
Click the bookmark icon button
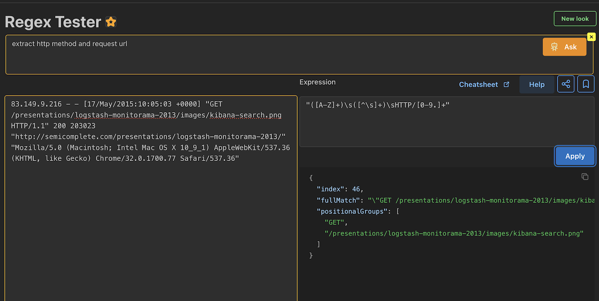pos(586,84)
